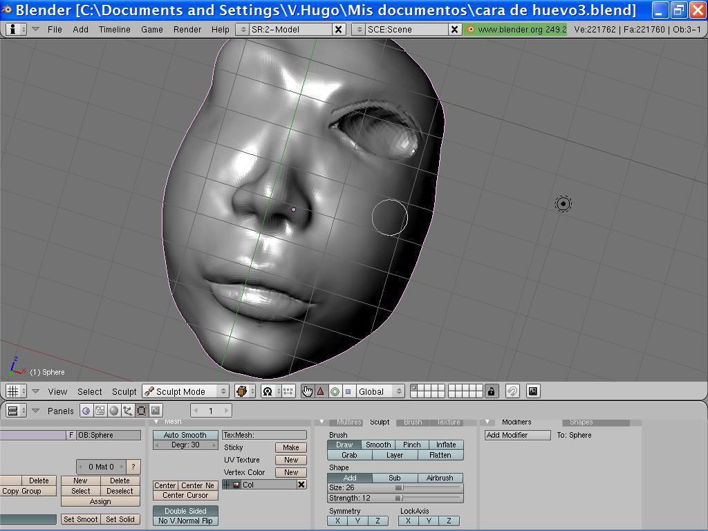Open the Global orientation dropdown
This screenshot has width=708, height=531.
point(380,391)
